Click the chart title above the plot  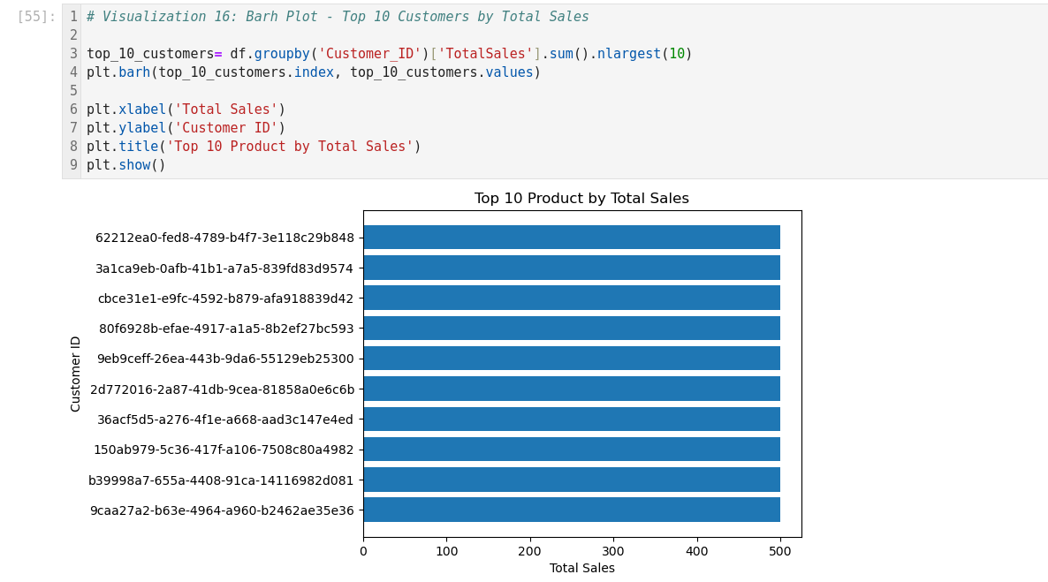(x=581, y=199)
